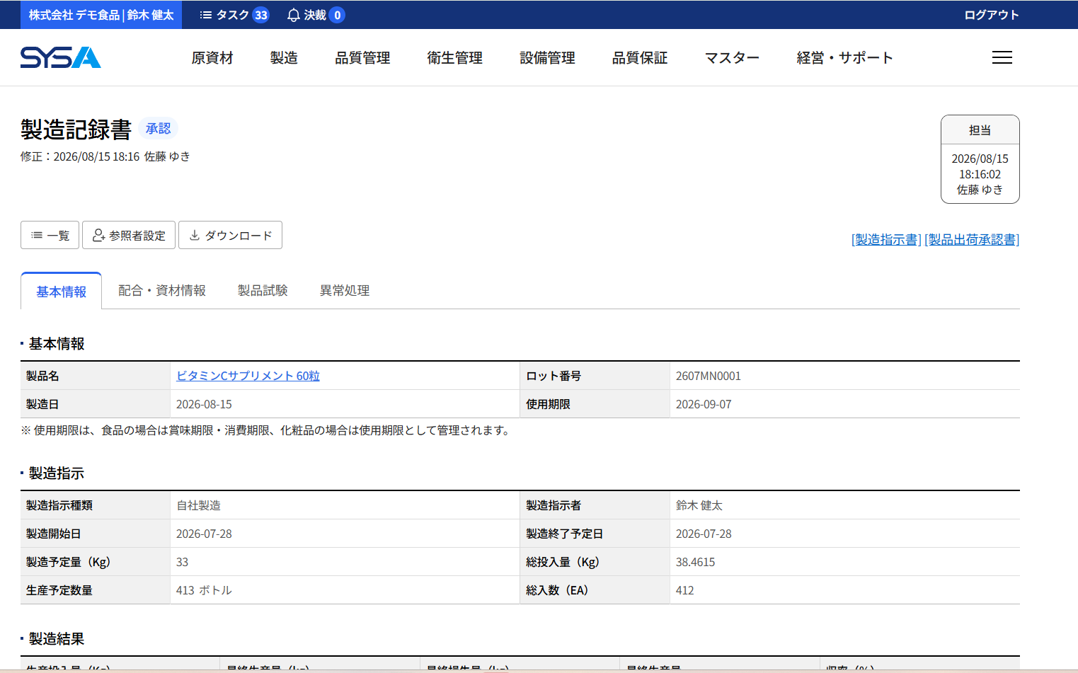The width and height of the screenshot is (1078, 673).
Task: Open 製造 menu
Action: 284,58
